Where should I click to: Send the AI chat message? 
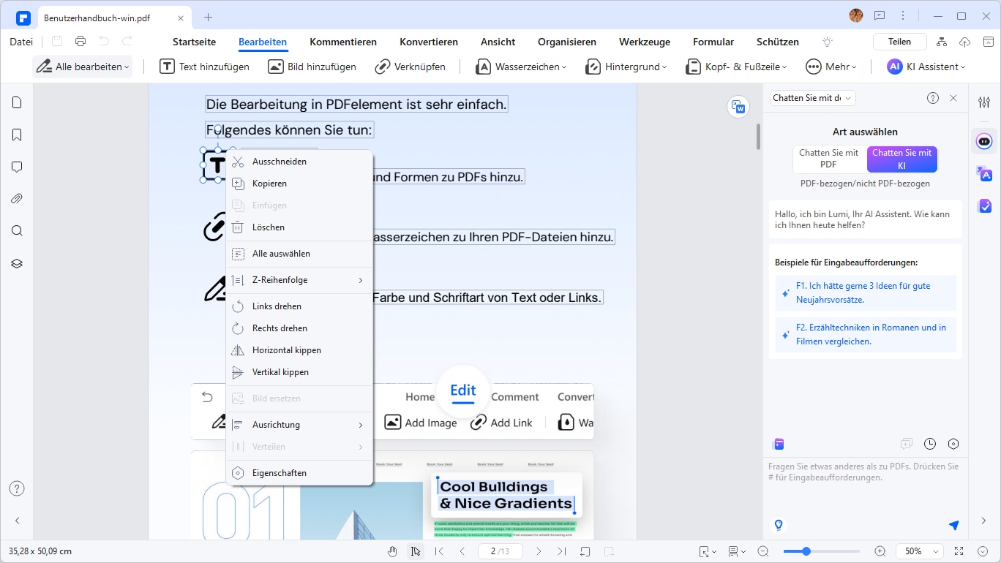click(953, 525)
